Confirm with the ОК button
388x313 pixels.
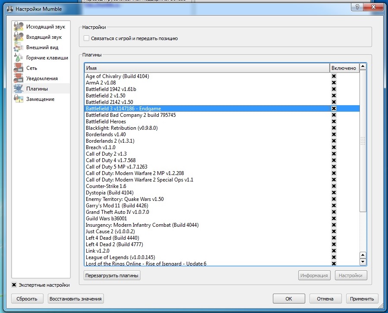coord(289,299)
